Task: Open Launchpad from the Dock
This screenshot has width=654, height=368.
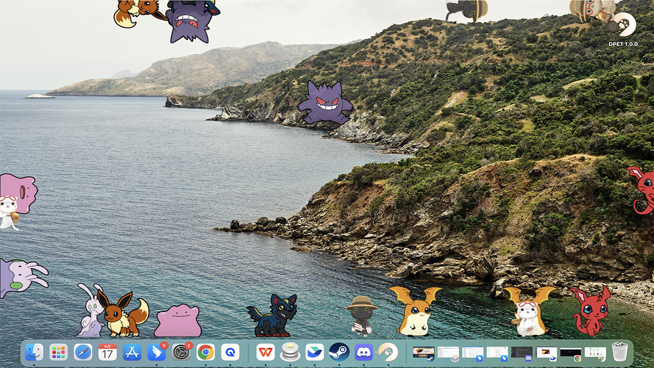Action: click(57, 352)
